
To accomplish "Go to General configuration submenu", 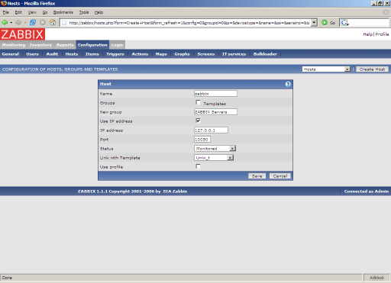I will 11,54.
